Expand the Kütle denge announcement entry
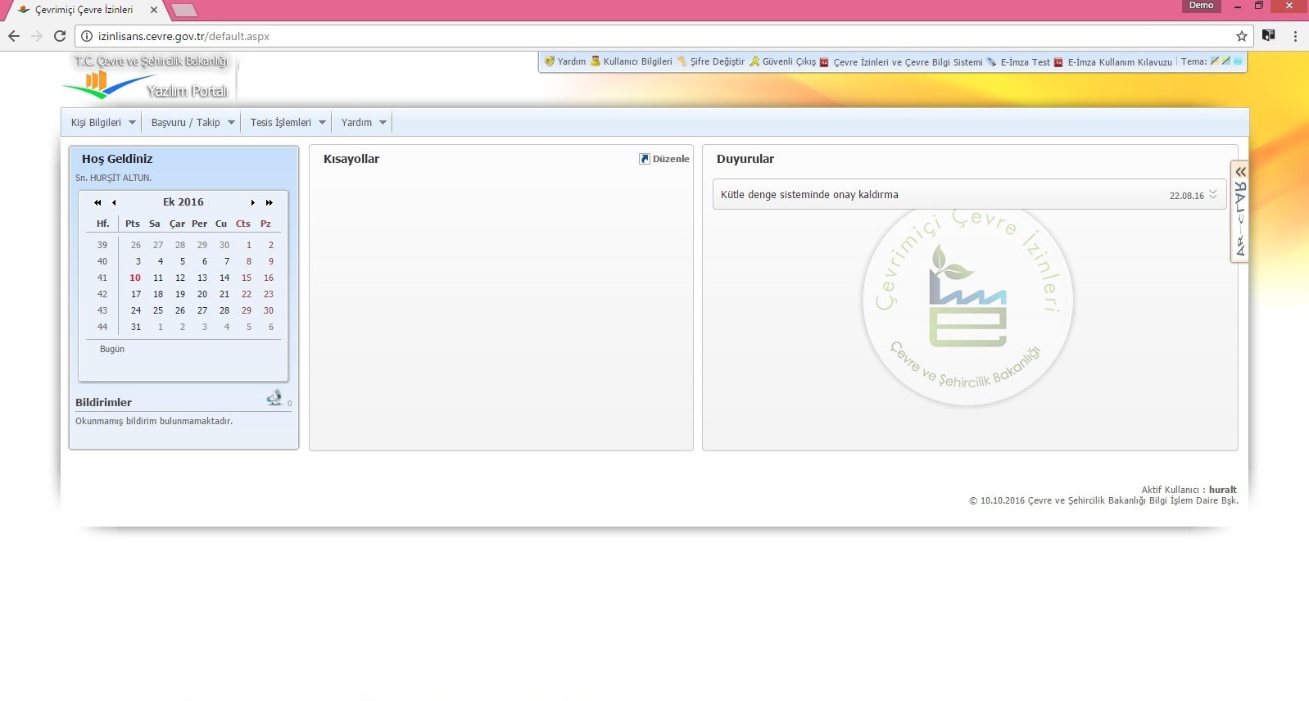Image resolution: width=1309 pixels, height=701 pixels. click(1212, 195)
